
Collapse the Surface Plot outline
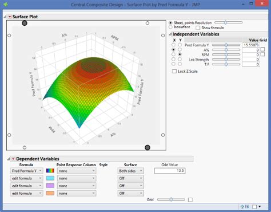5,17
